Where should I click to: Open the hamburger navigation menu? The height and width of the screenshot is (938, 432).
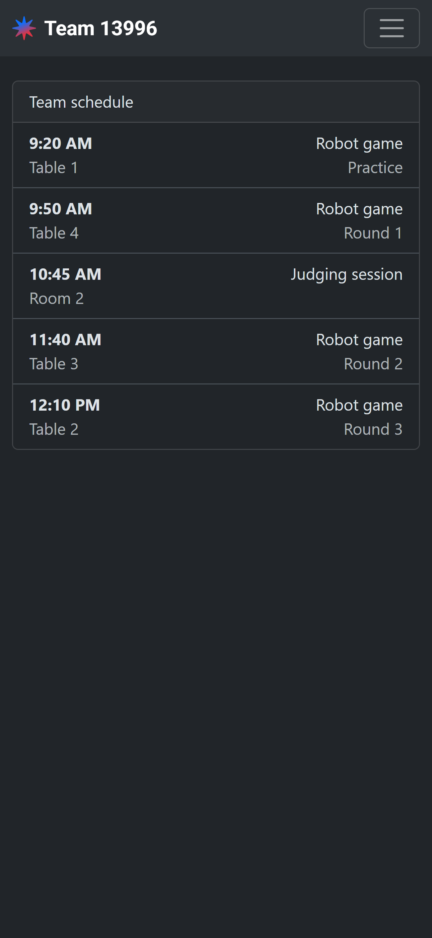tap(391, 28)
